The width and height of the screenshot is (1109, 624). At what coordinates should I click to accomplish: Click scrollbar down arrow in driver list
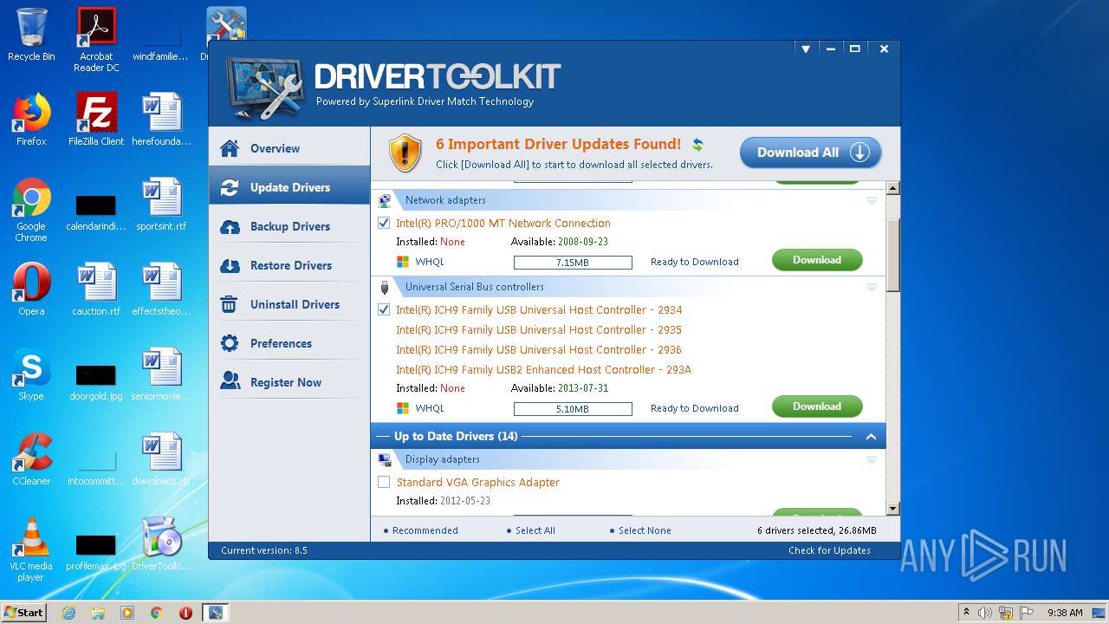(x=893, y=509)
